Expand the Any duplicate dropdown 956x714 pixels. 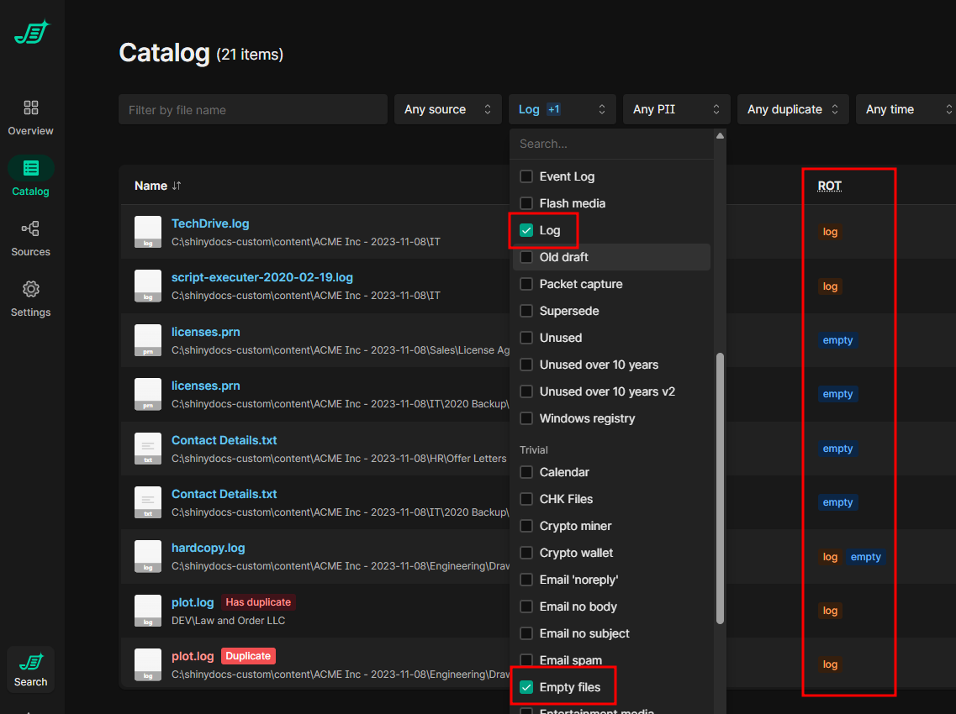point(793,109)
